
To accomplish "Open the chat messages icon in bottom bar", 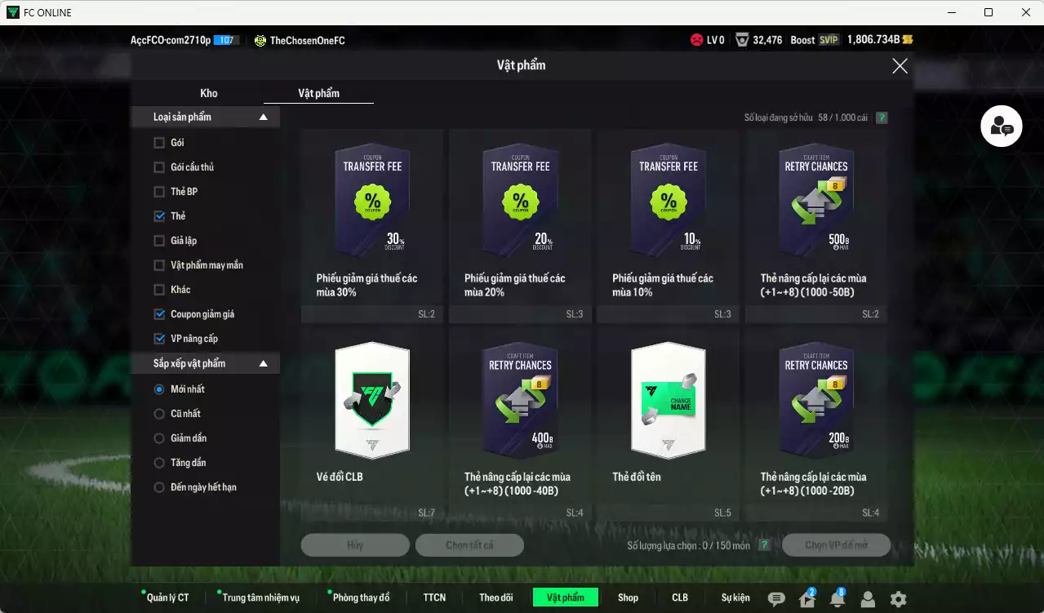I will pos(776,599).
